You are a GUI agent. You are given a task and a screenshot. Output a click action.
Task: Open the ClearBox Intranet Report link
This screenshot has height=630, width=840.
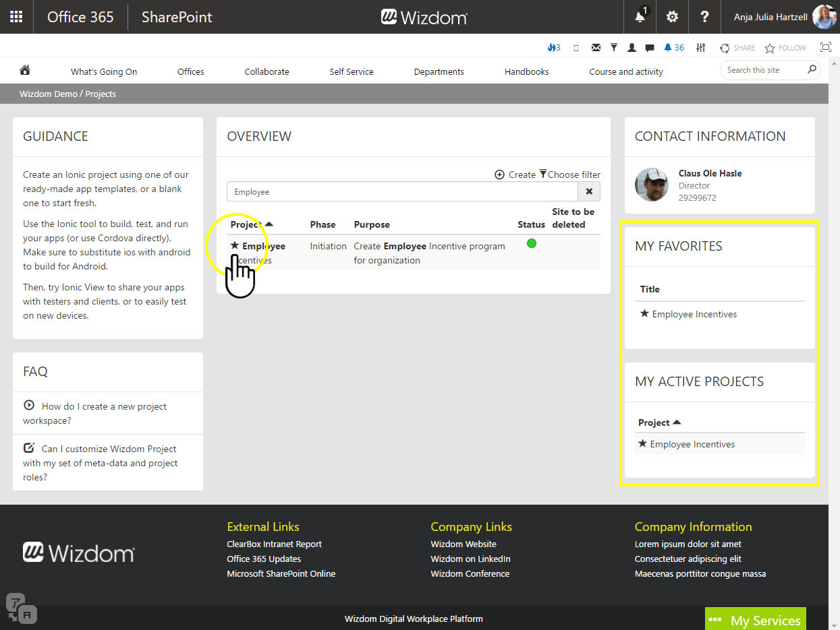click(274, 544)
